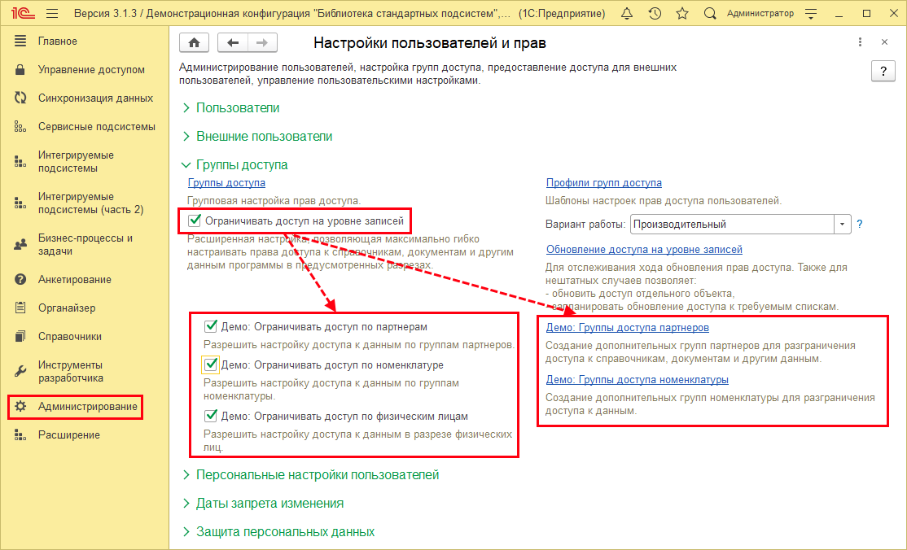The image size is (907, 550).
Task: Toggle Демо: Ограничивать доступ по физическим лицам
Action: pyautogui.click(x=211, y=415)
